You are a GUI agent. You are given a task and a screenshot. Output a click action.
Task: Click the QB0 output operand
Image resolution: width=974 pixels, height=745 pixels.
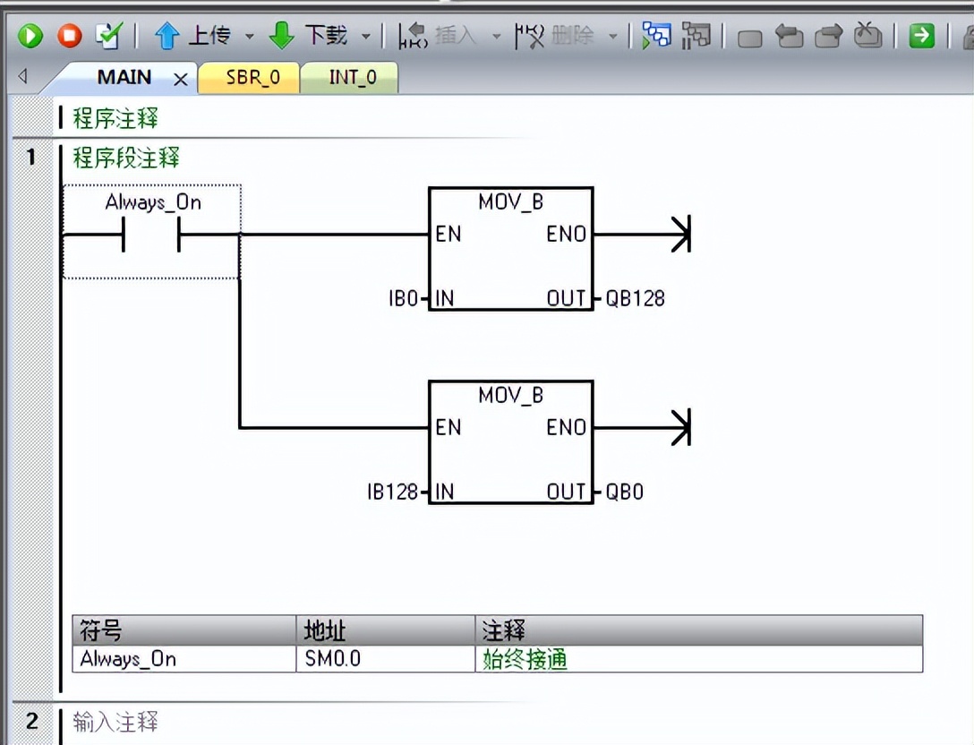pyautogui.click(x=624, y=492)
